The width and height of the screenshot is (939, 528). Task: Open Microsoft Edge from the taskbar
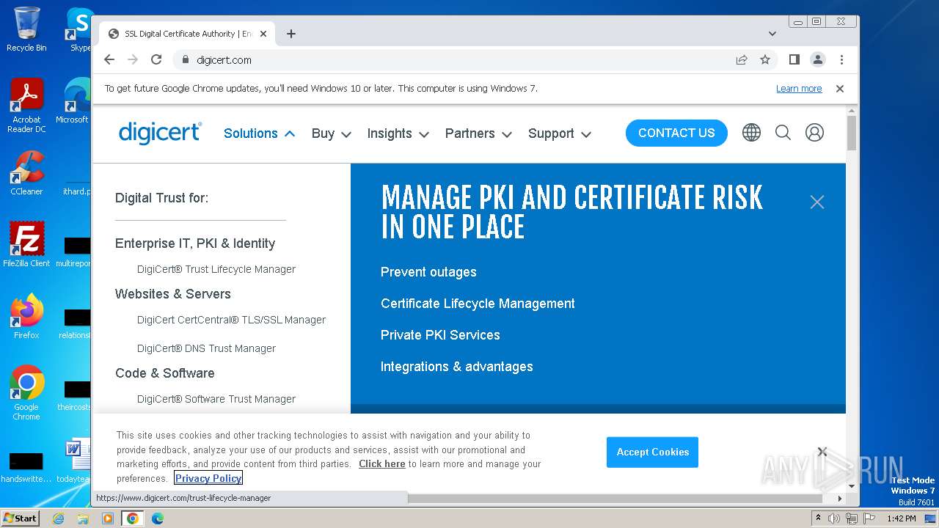[158, 518]
